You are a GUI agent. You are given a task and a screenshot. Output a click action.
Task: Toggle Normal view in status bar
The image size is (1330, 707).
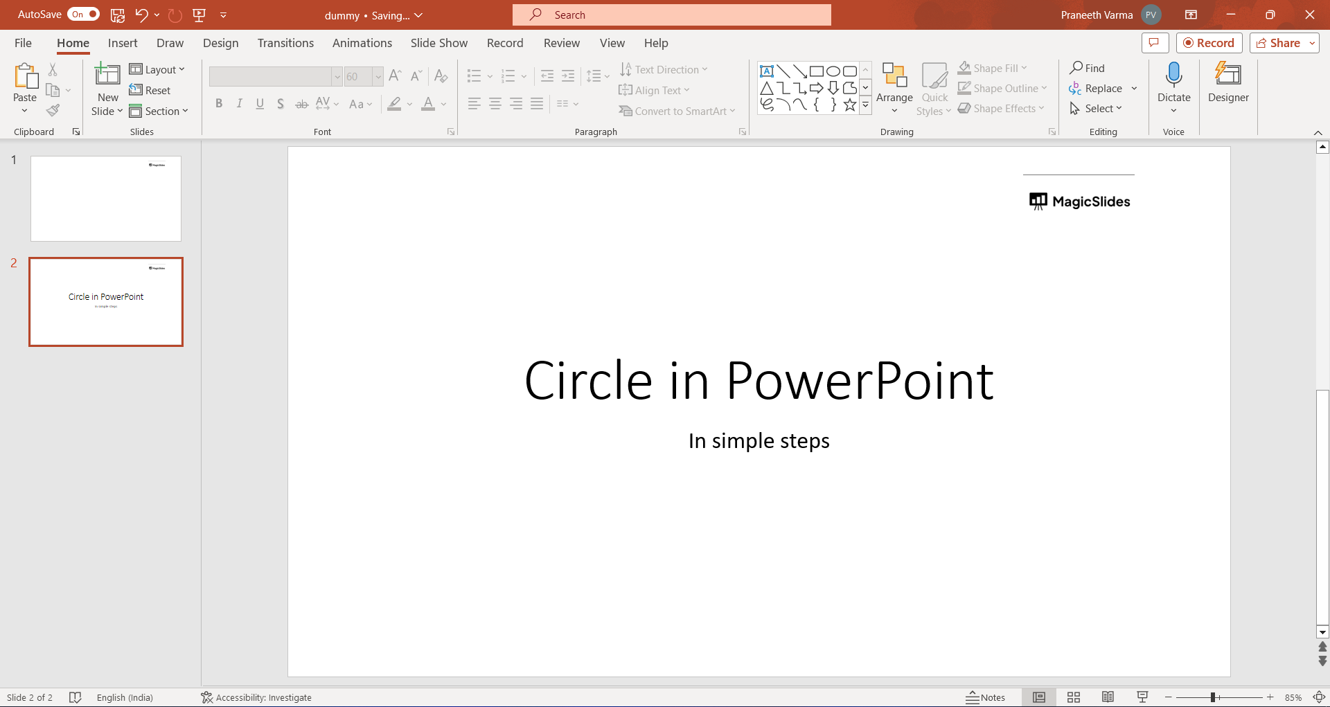1038,697
